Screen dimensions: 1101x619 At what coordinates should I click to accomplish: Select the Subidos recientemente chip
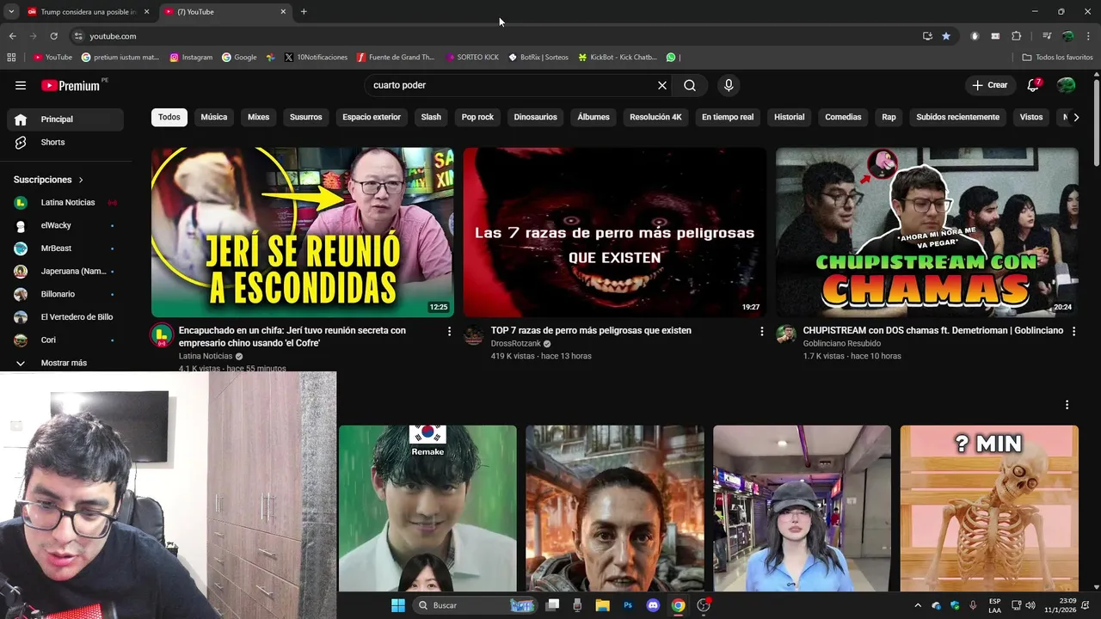pos(958,117)
